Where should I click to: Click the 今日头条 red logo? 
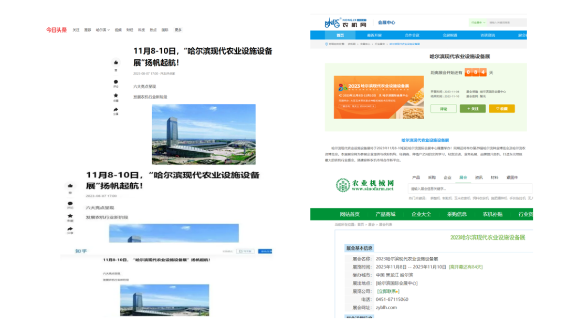56,30
